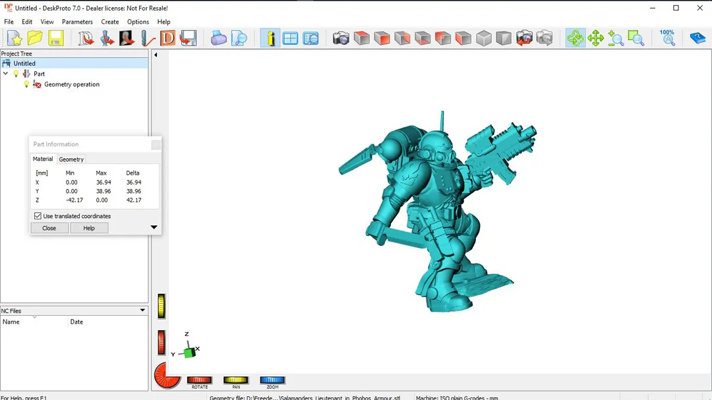
Task: Collapse the Part tree node
Action: tap(5, 74)
